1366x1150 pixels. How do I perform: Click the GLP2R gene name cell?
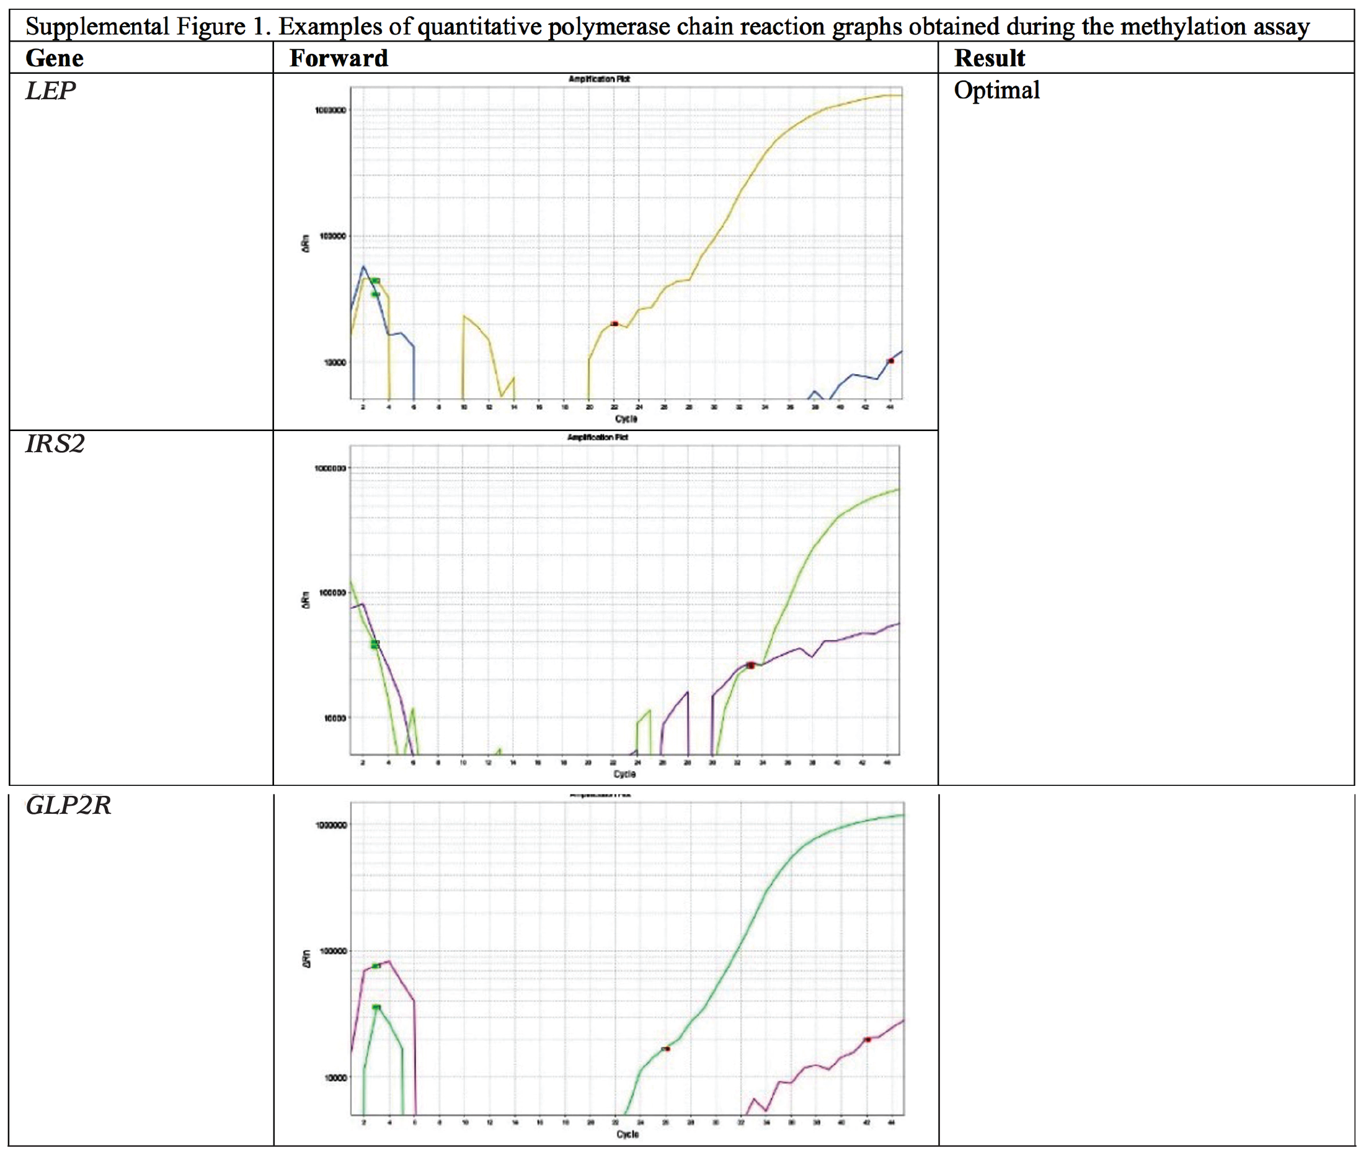click(68, 806)
